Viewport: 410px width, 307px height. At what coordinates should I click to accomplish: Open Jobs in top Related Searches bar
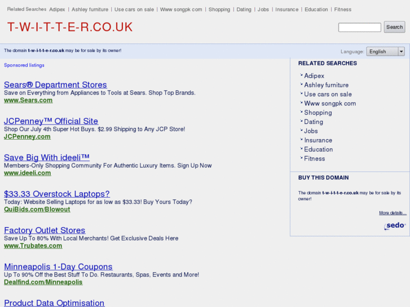(263, 10)
